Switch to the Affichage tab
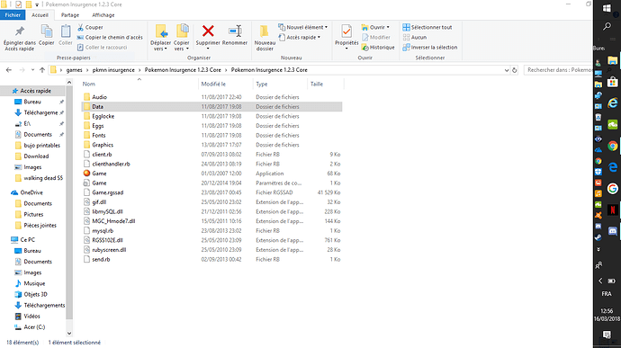 (103, 15)
